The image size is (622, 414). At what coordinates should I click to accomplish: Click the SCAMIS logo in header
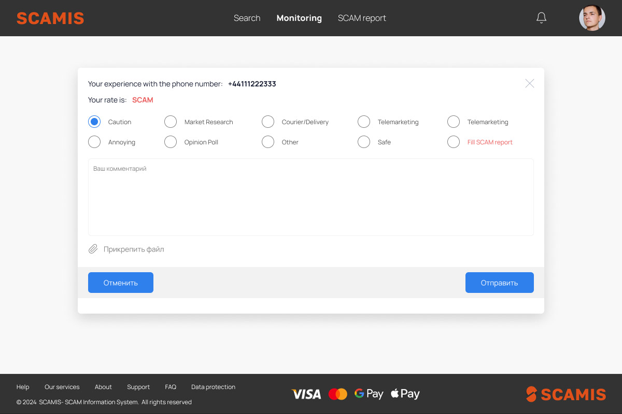pyautogui.click(x=50, y=18)
